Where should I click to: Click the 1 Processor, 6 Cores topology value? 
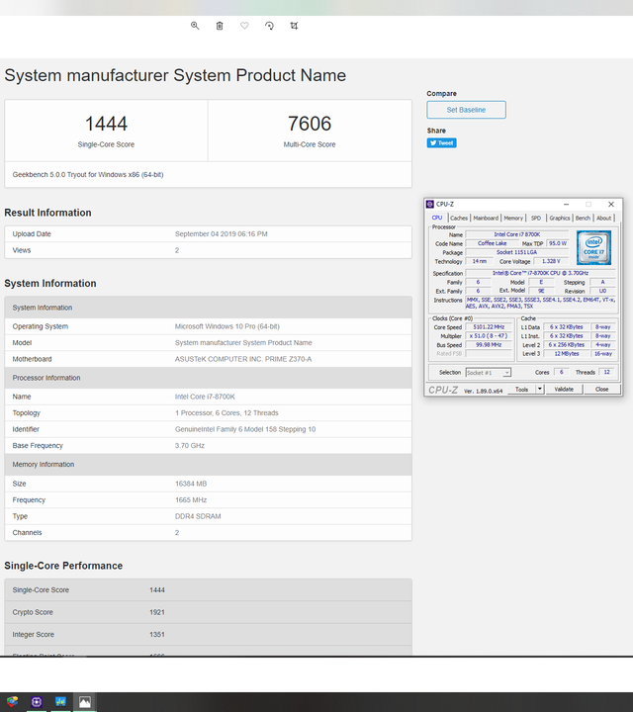[226, 412]
